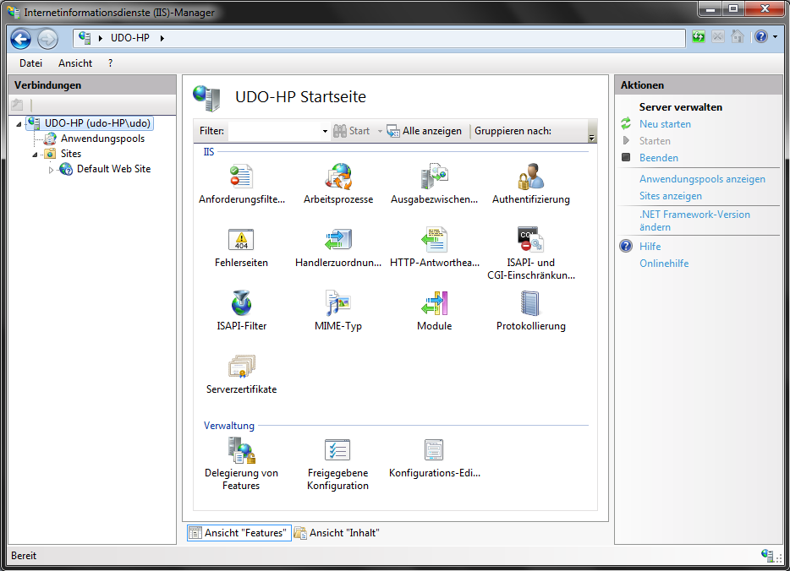The image size is (790, 571).
Task: Open Delegierung von Features icon
Action: tap(241, 449)
